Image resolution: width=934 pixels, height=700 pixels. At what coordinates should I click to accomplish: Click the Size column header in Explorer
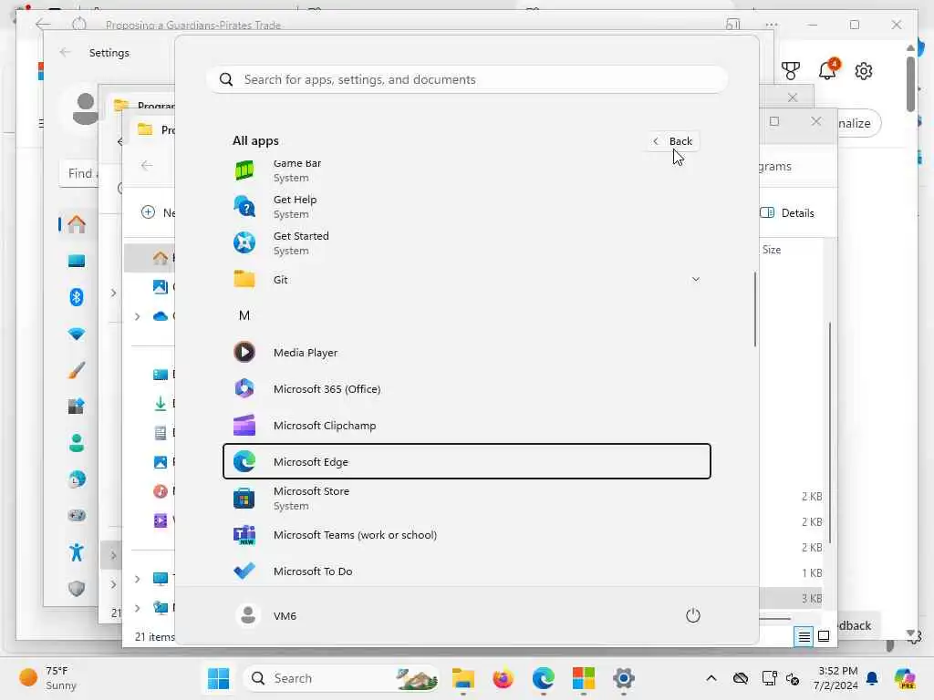click(772, 250)
